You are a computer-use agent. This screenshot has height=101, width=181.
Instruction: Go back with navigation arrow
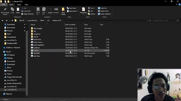[x=3, y=20]
